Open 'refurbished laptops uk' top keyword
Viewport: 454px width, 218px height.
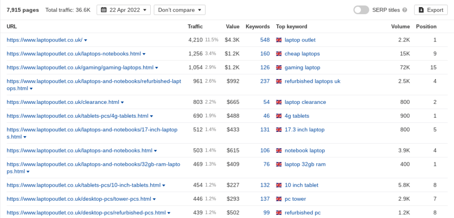pos(313,81)
